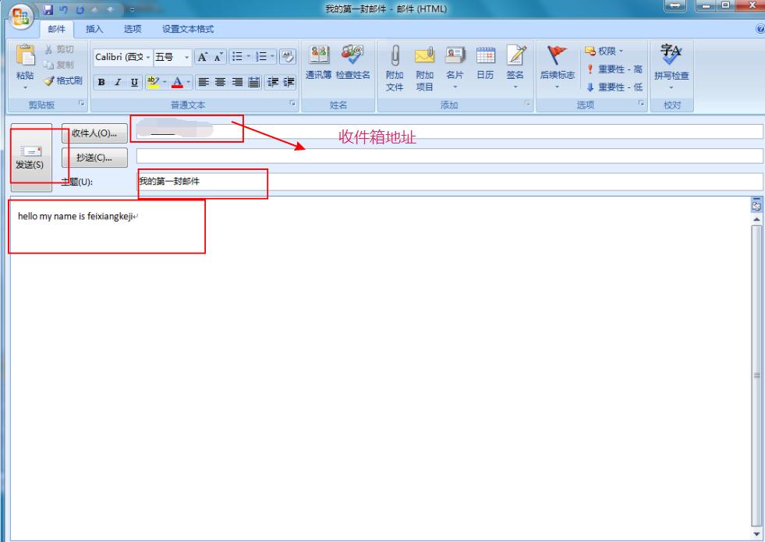Apply bulleted list formatting

coord(237,57)
